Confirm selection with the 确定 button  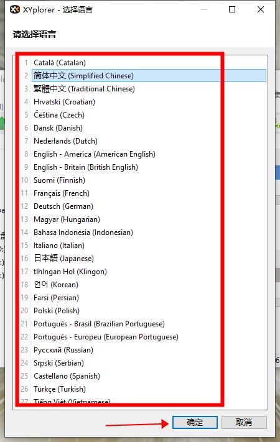point(195,422)
